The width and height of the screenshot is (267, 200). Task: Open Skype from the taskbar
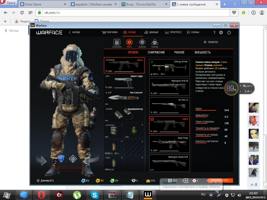(94, 195)
